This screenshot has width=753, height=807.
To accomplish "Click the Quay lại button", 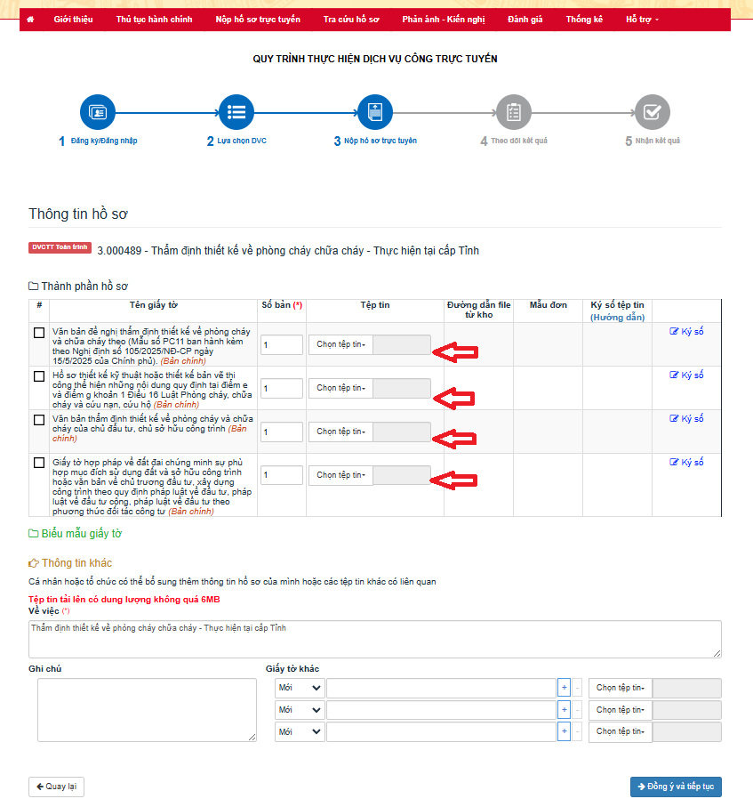I will 56,787.
